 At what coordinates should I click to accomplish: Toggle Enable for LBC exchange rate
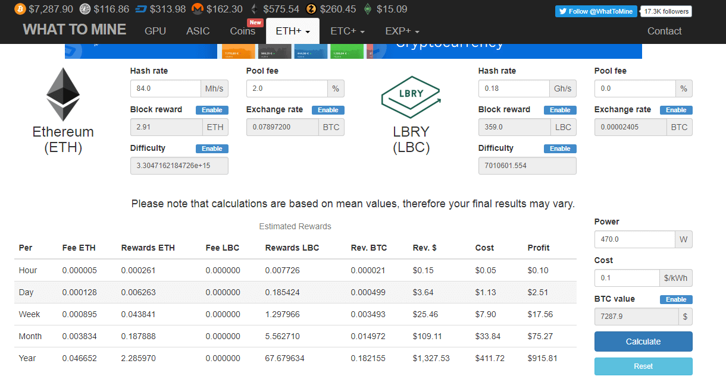click(676, 110)
